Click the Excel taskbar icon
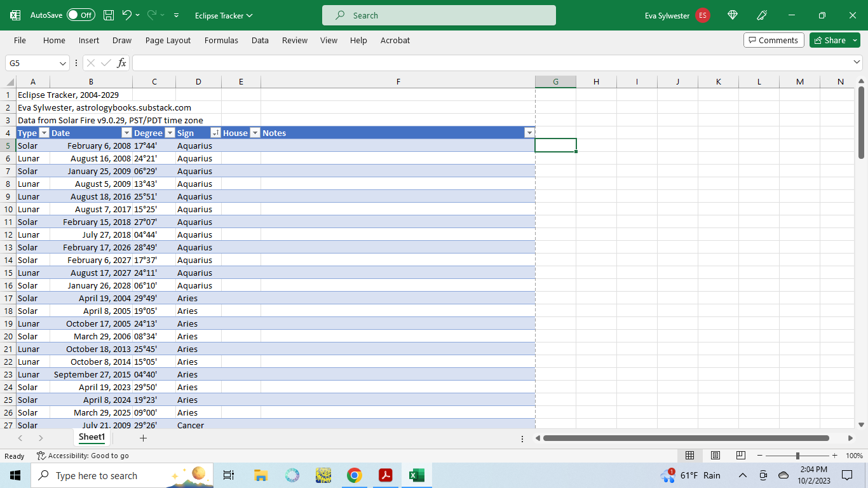This screenshot has width=868, height=488. tap(417, 475)
